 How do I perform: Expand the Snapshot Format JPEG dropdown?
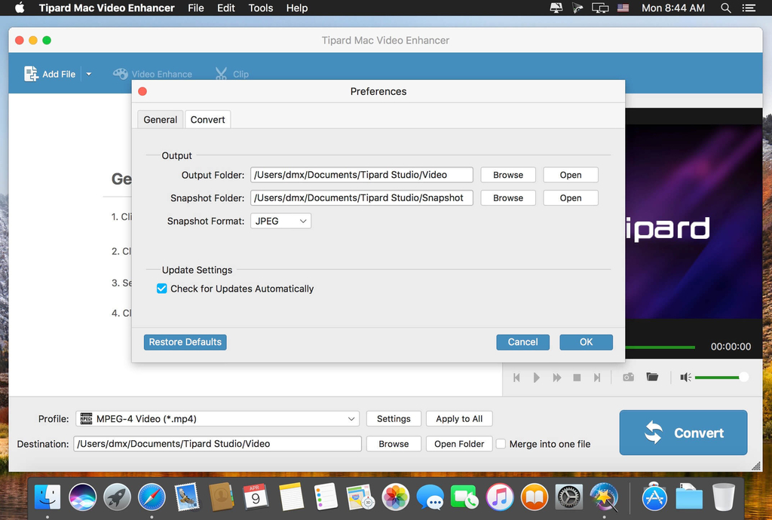280,222
